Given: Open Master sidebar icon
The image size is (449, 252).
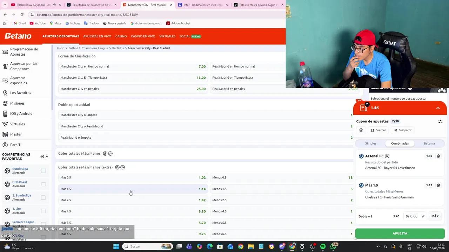Looking at the screenshot, I should click(x=5, y=134).
